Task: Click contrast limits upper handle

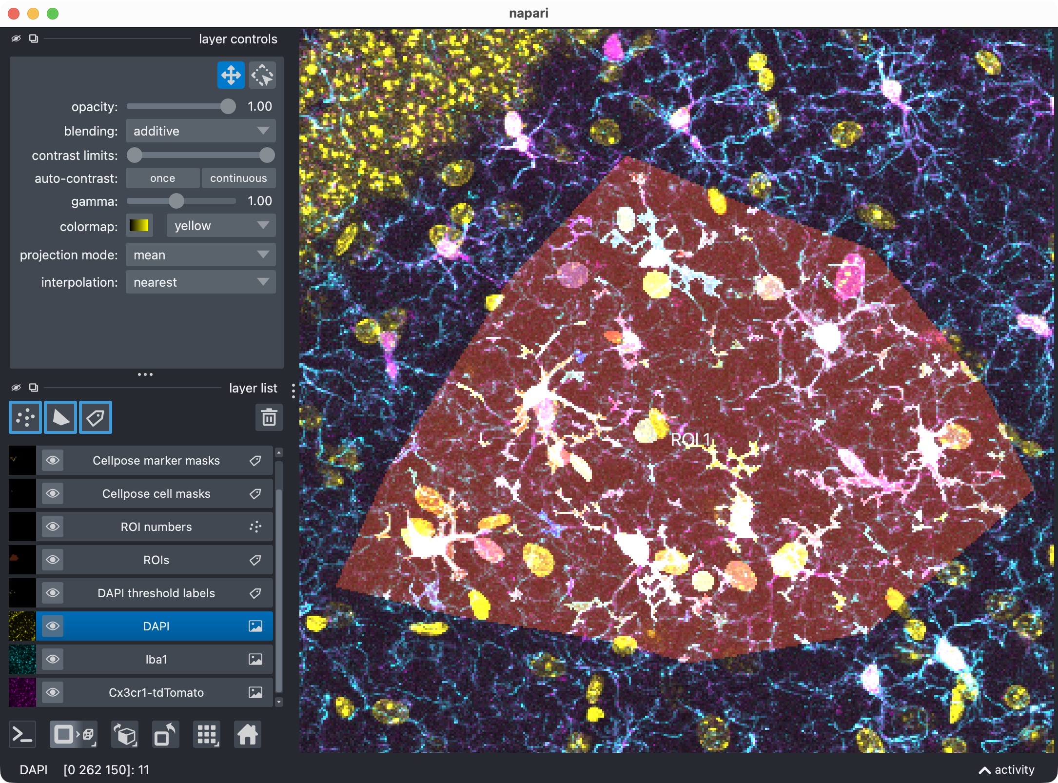Action: pos(267,155)
